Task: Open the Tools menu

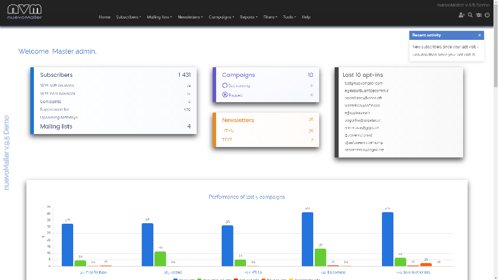Action: coord(289,17)
